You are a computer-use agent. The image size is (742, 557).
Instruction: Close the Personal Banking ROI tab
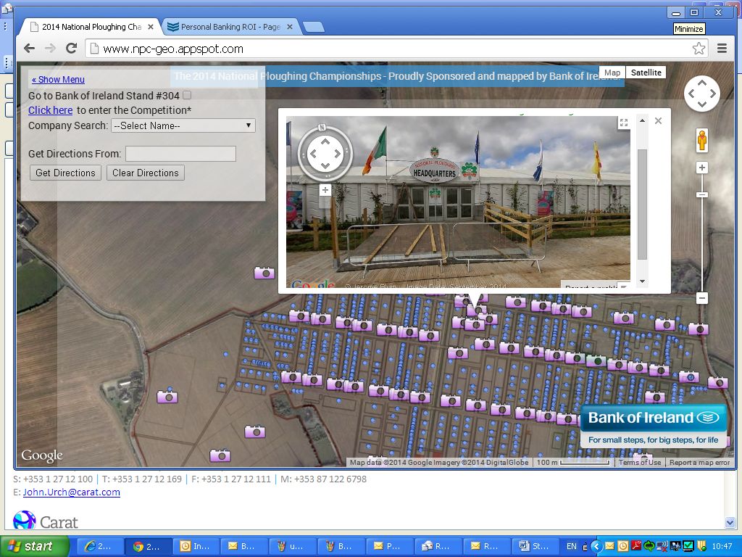click(x=290, y=27)
